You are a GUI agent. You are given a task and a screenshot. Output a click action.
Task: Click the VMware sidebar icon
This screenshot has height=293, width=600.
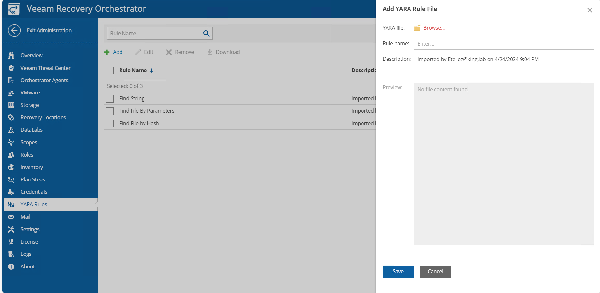[x=11, y=92]
